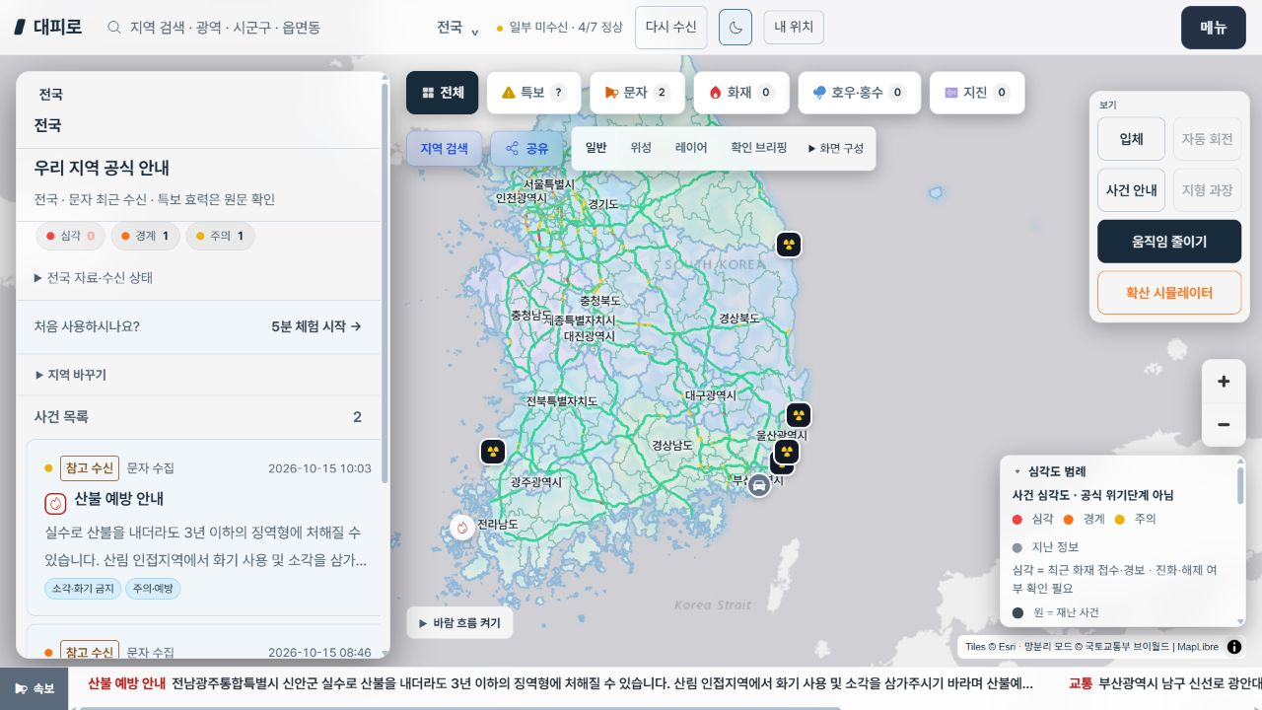Open the 산불 예방 안내 incident card
Image resolution: width=1262 pixels, height=710 pixels.
point(203,528)
